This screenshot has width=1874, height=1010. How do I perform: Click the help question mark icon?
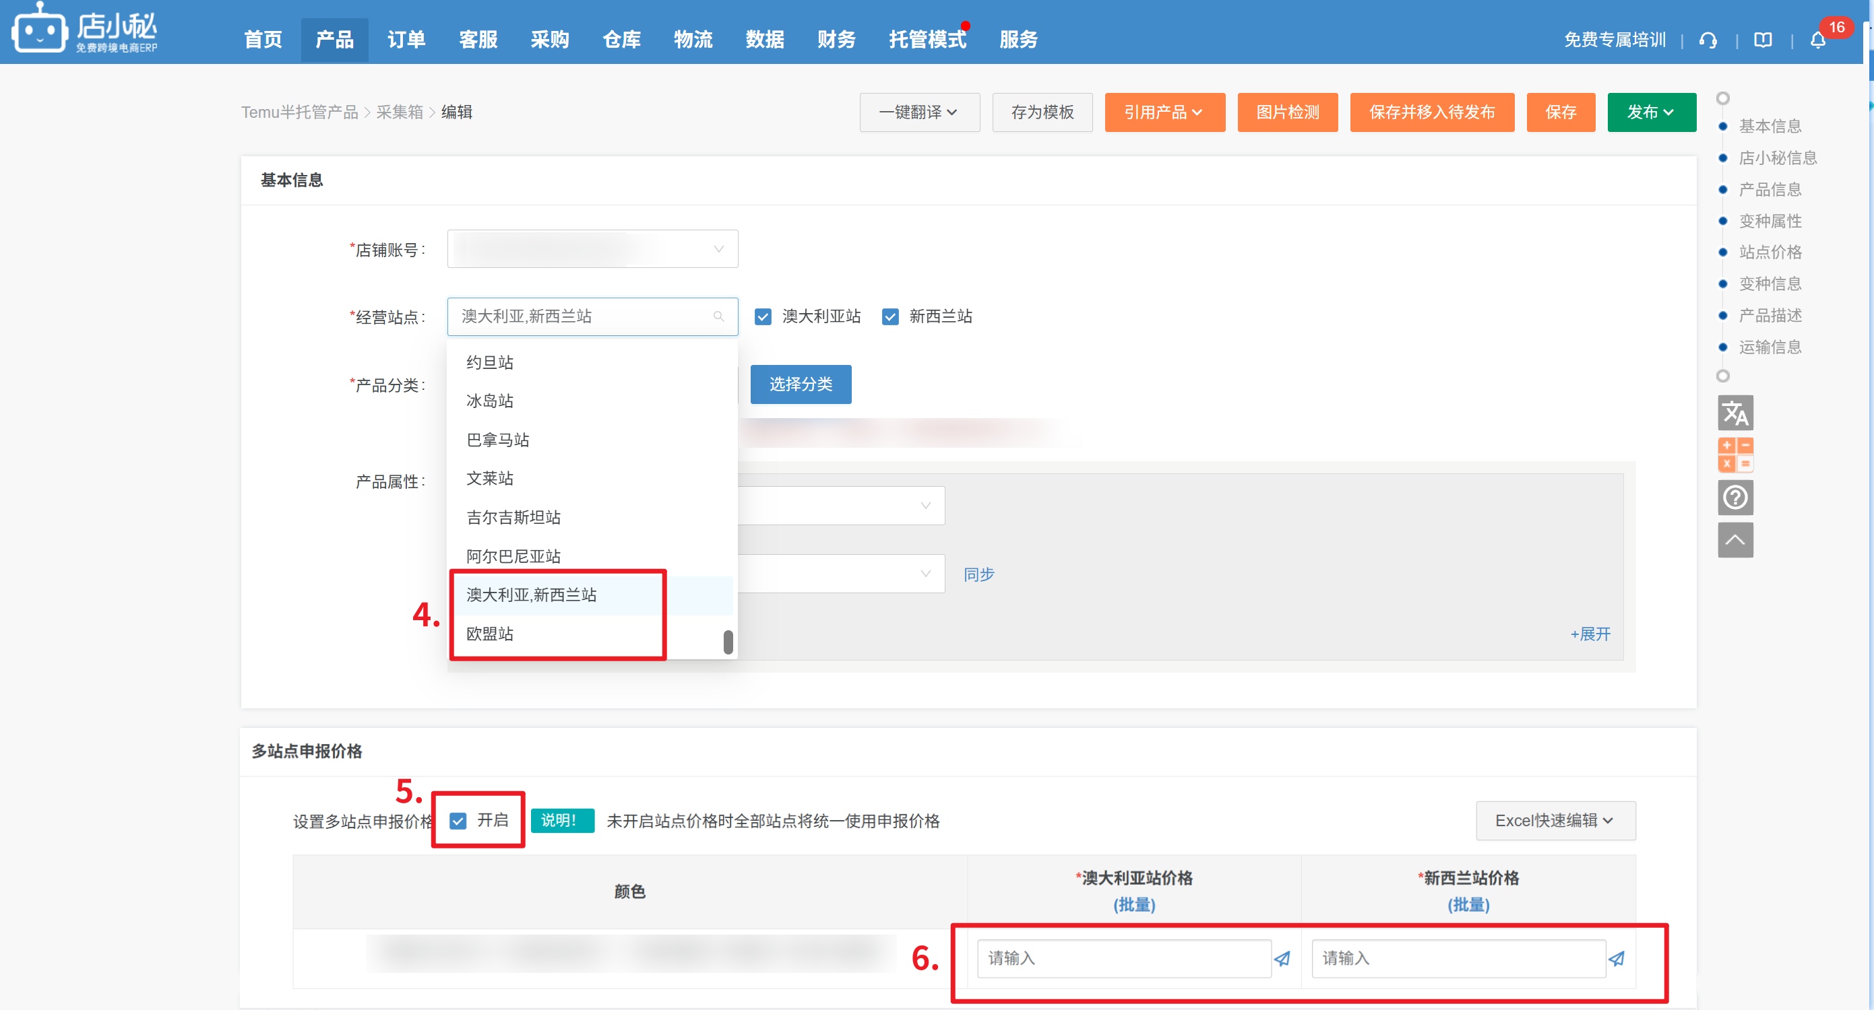(x=1735, y=498)
